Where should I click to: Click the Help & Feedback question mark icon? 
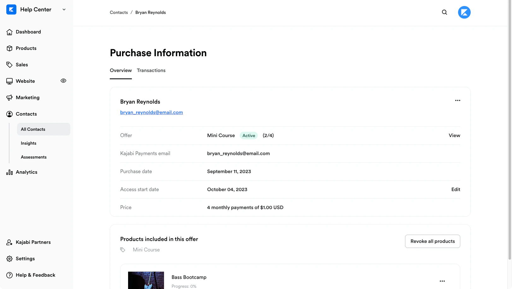[9, 275]
